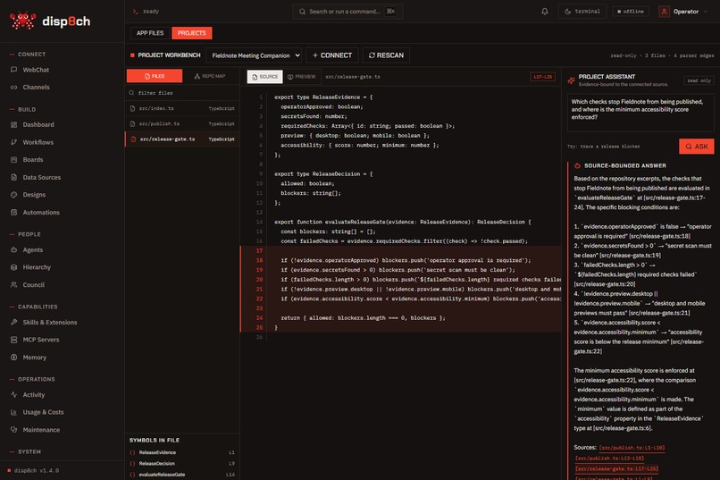Collapse the CONNECT sidebar section
This screenshot has width=720, height=480.
coord(28,55)
